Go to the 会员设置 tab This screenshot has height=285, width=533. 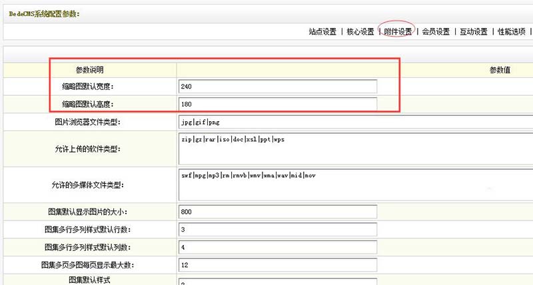pos(436,31)
